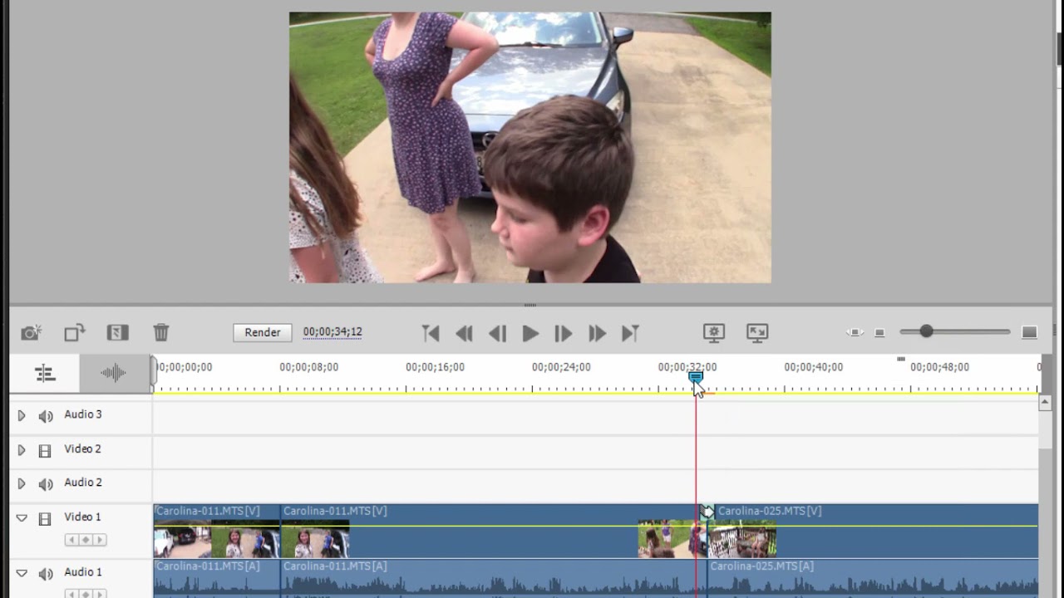Add keyframe diamond on Video 1
The height and width of the screenshot is (598, 1064).
click(86, 540)
